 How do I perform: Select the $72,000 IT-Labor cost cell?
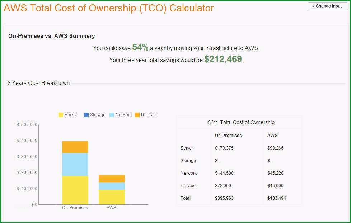click(x=223, y=185)
